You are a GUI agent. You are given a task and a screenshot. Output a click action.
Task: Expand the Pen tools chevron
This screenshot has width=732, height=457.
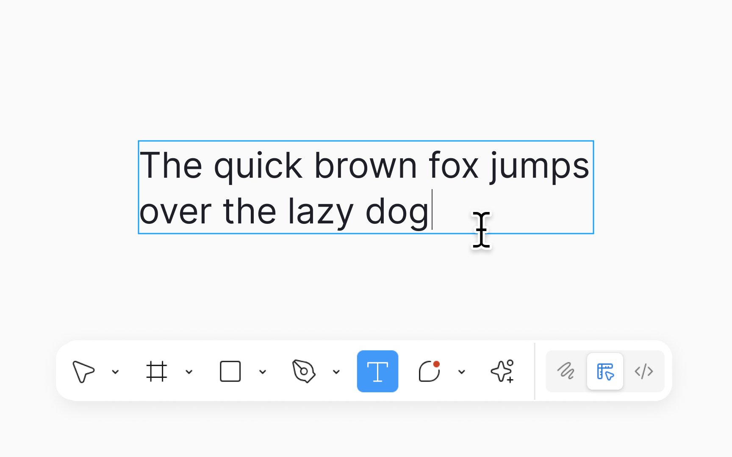coord(336,372)
